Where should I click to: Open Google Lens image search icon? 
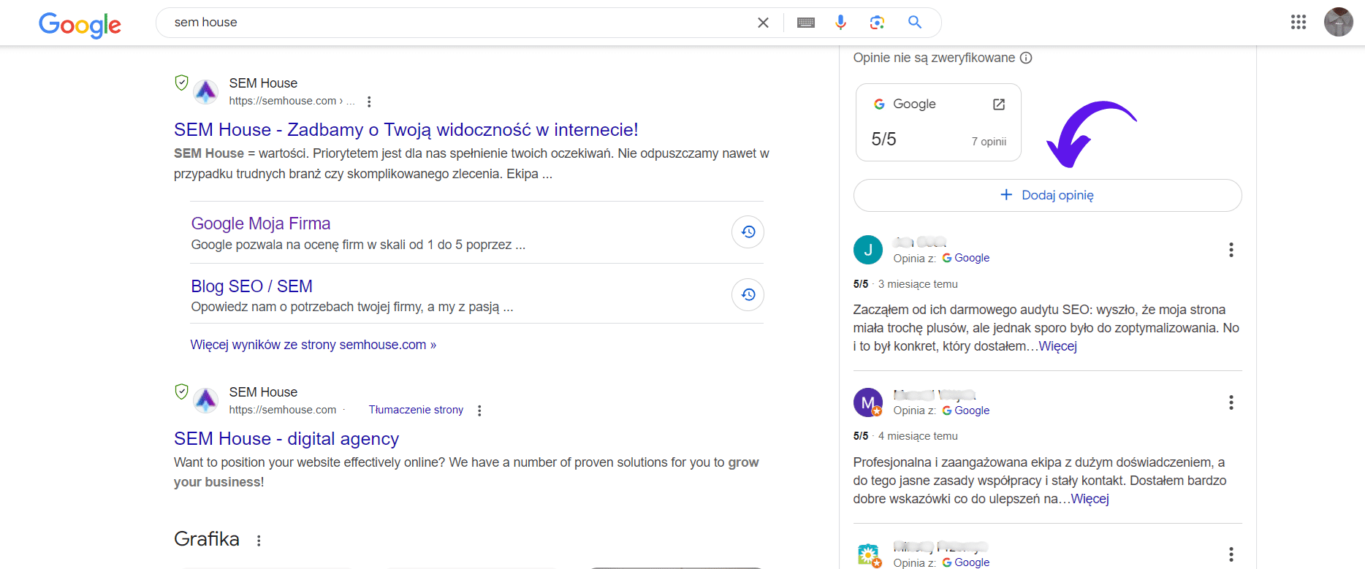pos(878,23)
